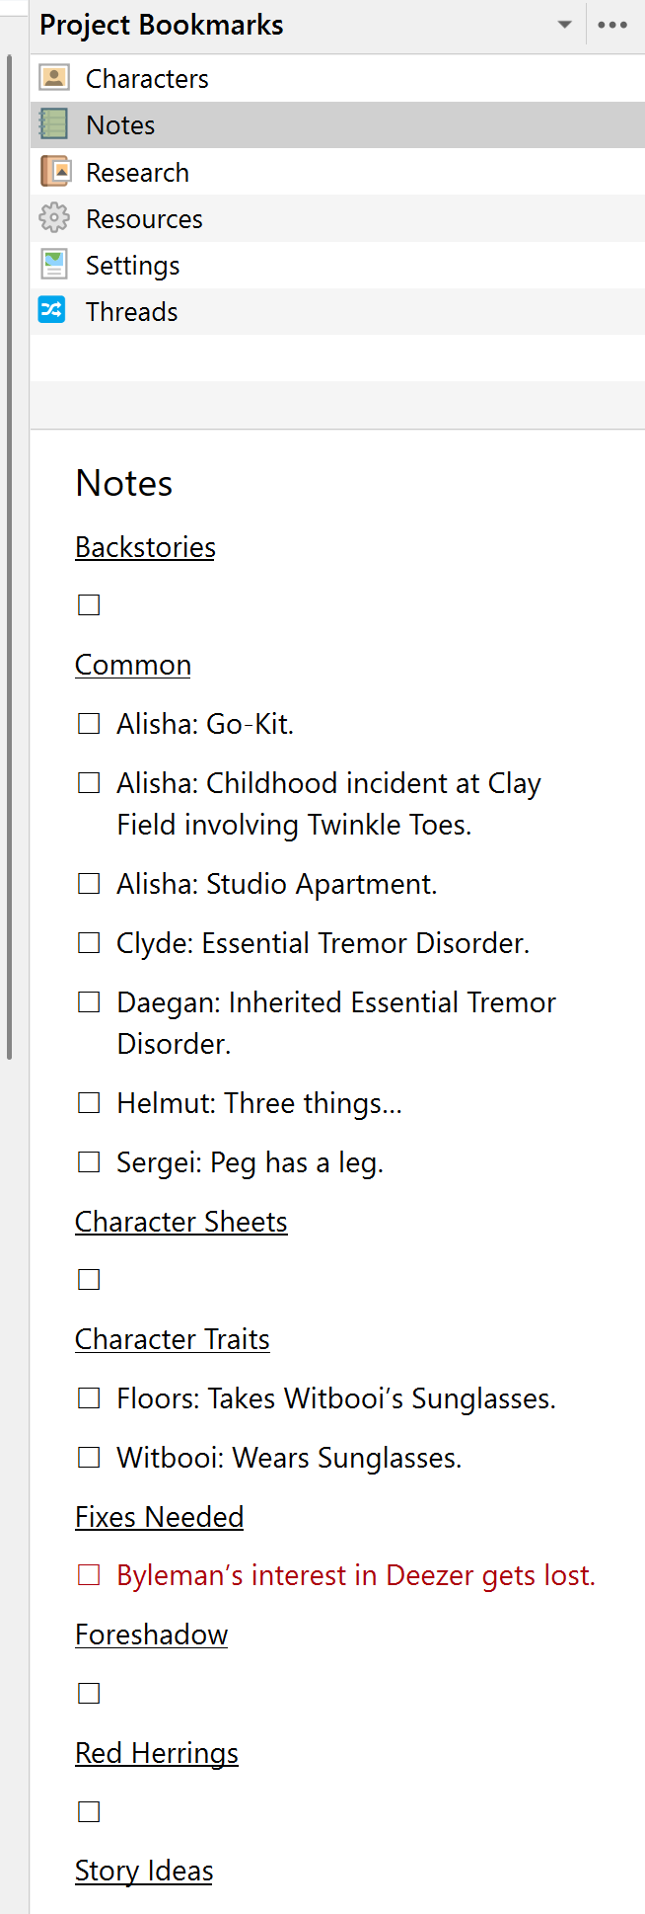Click the blue Threads shuffle icon
645x1914 pixels.
coord(51,311)
